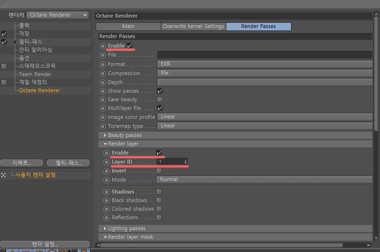
Task: Click the 멀티-패스... button
Action: tap(68, 163)
